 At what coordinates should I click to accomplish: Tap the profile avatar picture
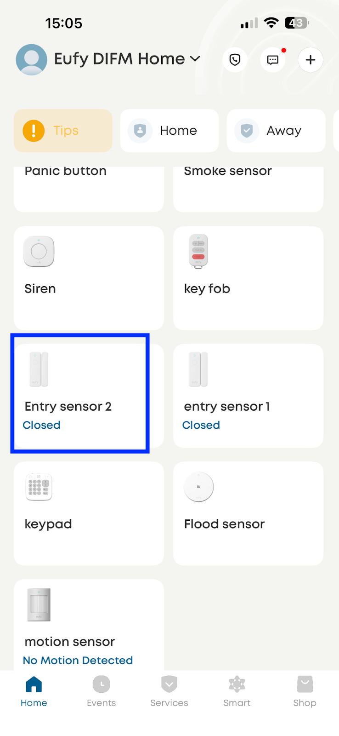(x=31, y=60)
